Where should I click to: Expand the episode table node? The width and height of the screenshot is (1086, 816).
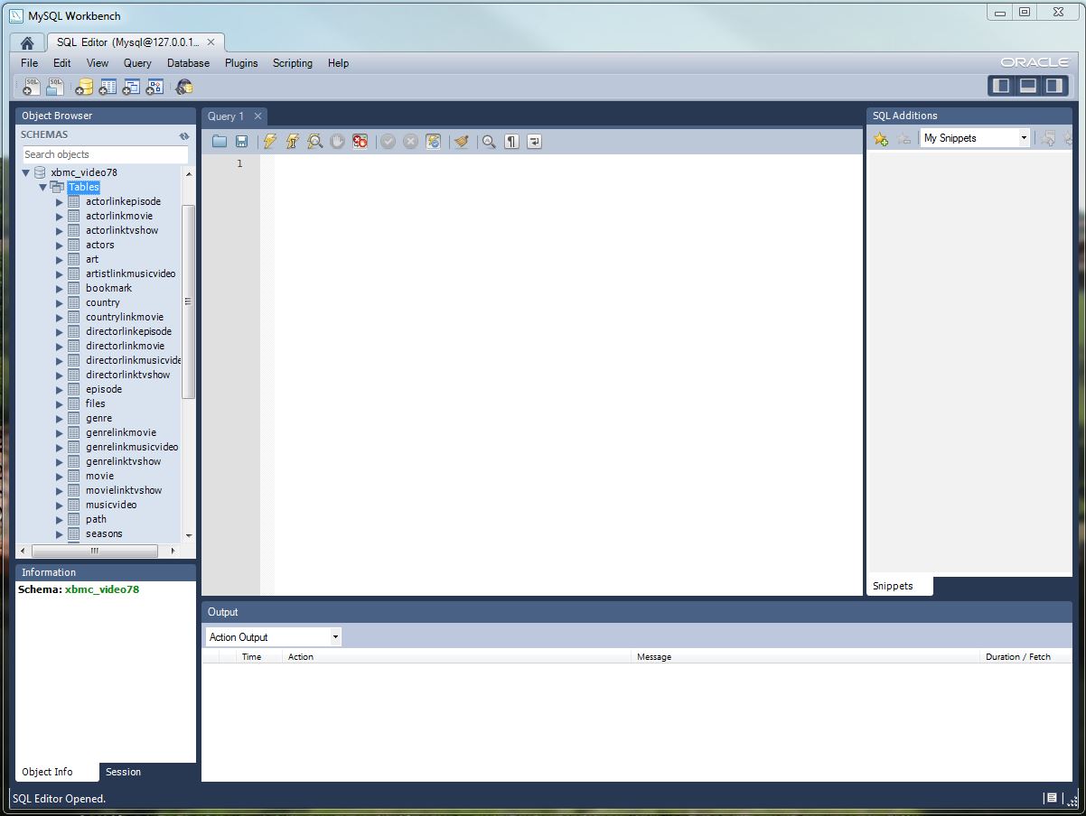(x=60, y=389)
